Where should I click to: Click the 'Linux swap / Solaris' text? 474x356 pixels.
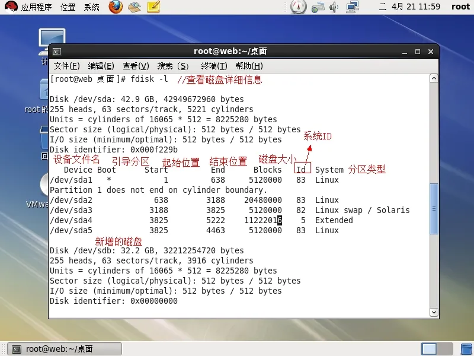pos(362,211)
